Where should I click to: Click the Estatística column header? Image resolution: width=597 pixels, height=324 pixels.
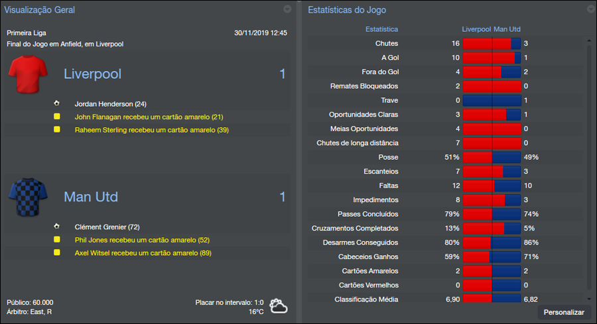[381, 29]
